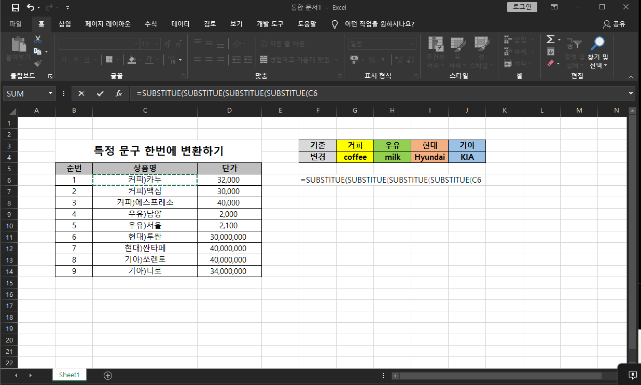Viewport: 641px width, 385px height.
Task: Switch to the 데이터 ribbon tab
Action: (x=180, y=24)
